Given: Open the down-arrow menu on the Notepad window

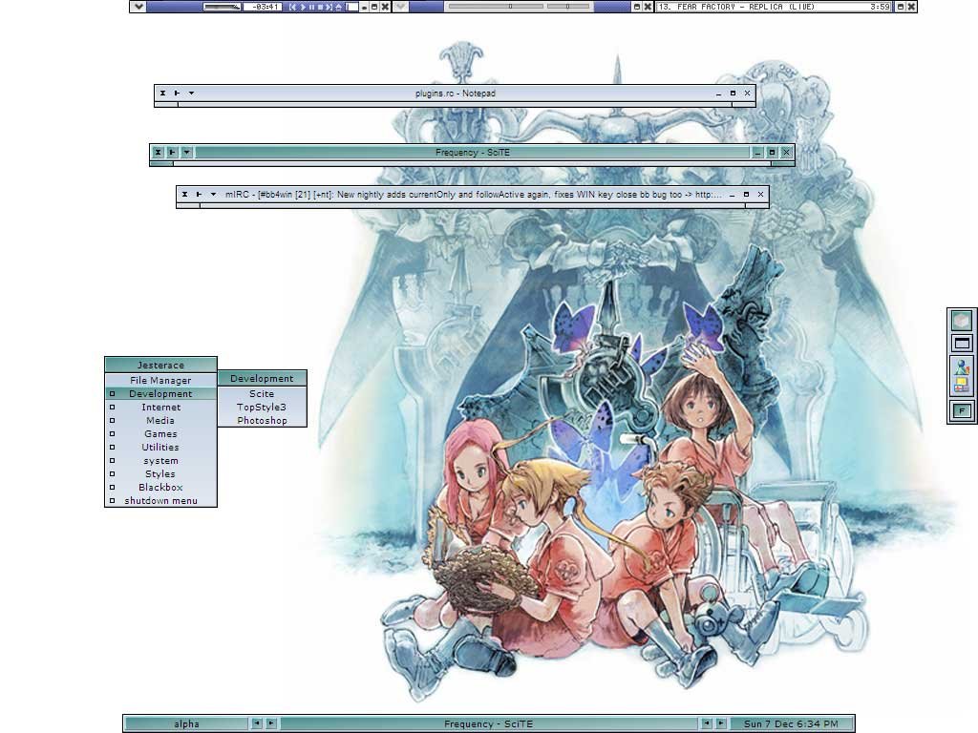Looking at the screenshot, I should (191, 94).
